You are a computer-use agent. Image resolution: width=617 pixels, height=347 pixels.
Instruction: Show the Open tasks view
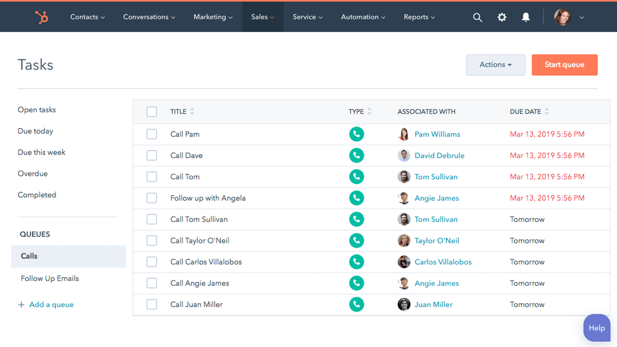pyautogui.click(x=36, y=110)
